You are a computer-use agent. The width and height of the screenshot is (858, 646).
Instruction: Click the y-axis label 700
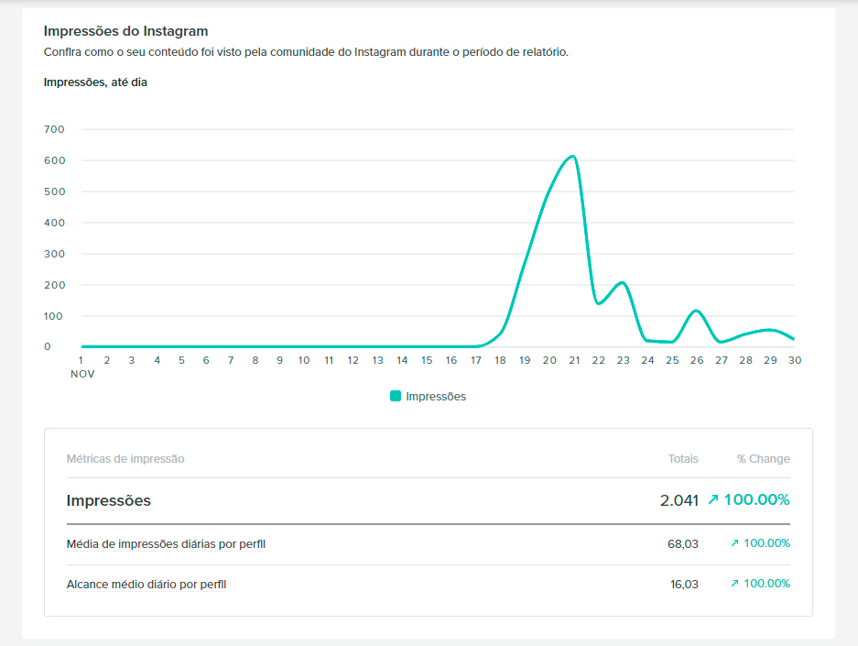(54, 129)
